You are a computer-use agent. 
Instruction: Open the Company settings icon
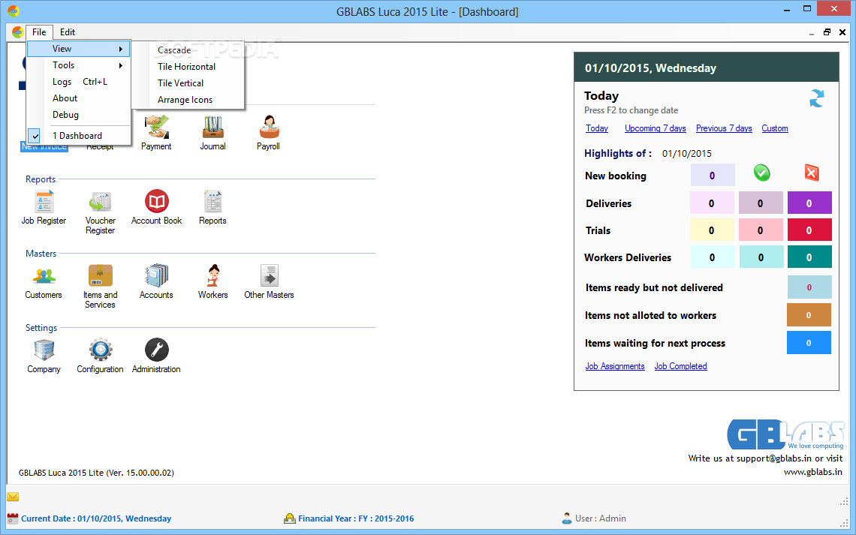pos(44,350)
